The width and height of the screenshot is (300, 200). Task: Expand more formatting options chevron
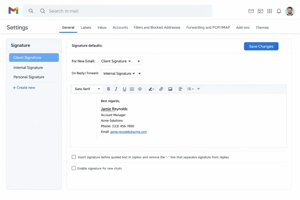(198, 89)
